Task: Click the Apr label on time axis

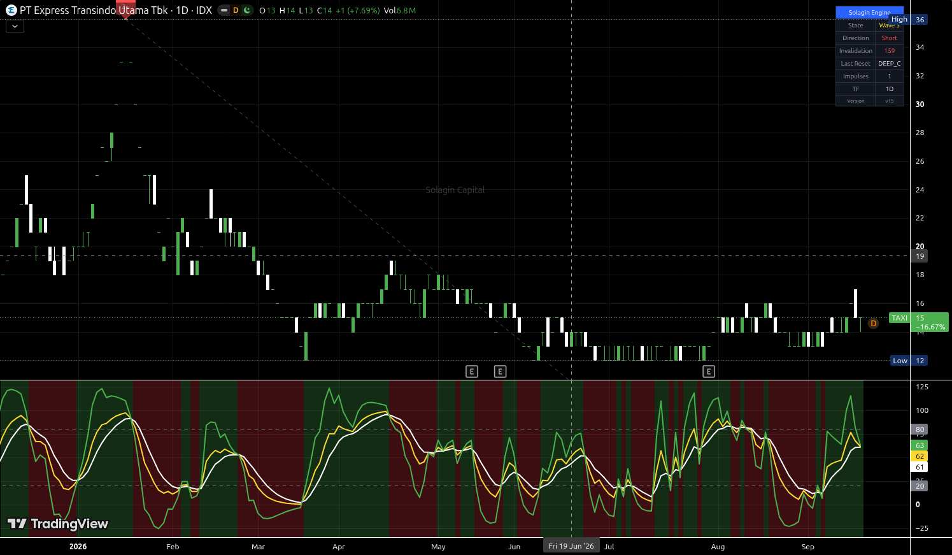Action: (x=339, y=547)
